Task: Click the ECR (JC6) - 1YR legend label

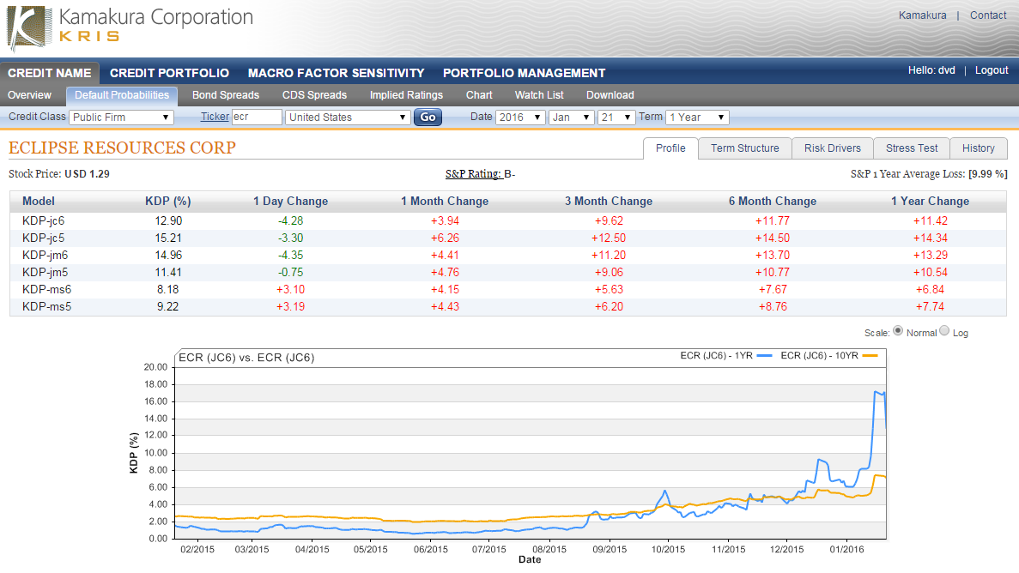Action: [716, 355]
